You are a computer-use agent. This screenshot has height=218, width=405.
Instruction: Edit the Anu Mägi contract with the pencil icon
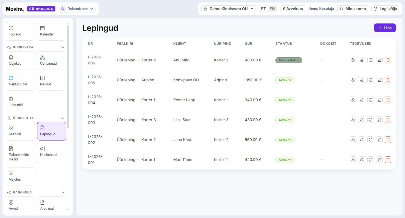(379, 60)
